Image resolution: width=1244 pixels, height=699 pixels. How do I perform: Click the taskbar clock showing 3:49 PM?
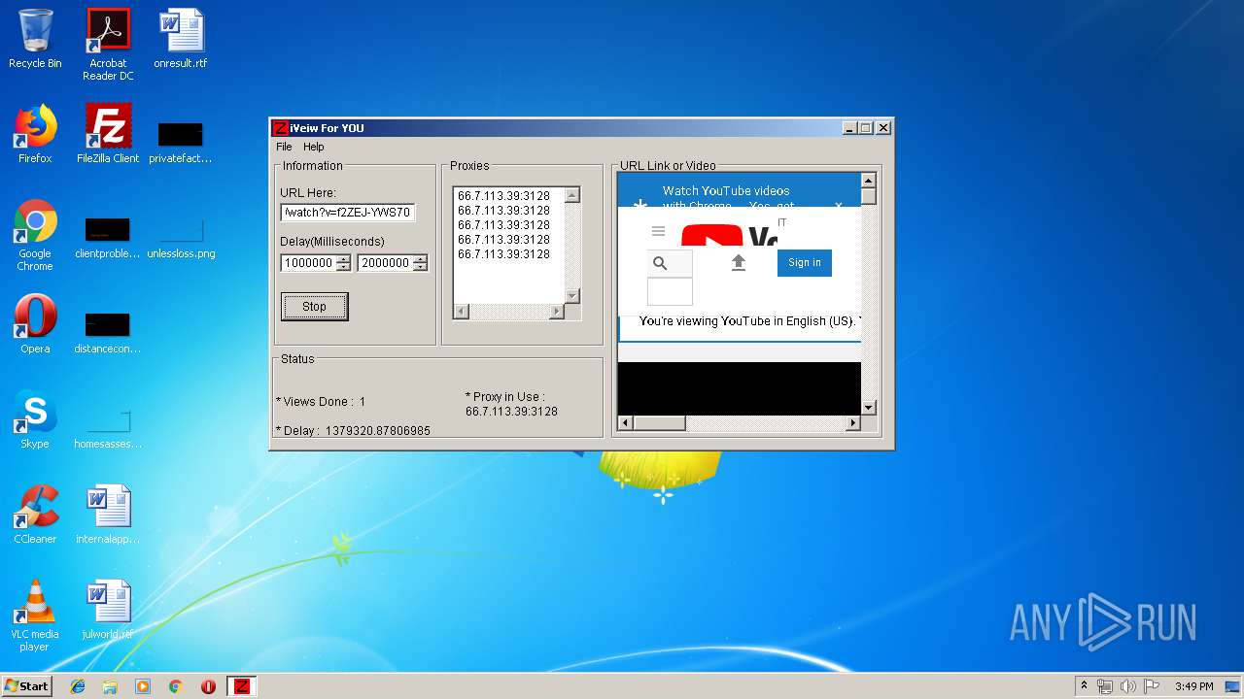[1194, 686]
